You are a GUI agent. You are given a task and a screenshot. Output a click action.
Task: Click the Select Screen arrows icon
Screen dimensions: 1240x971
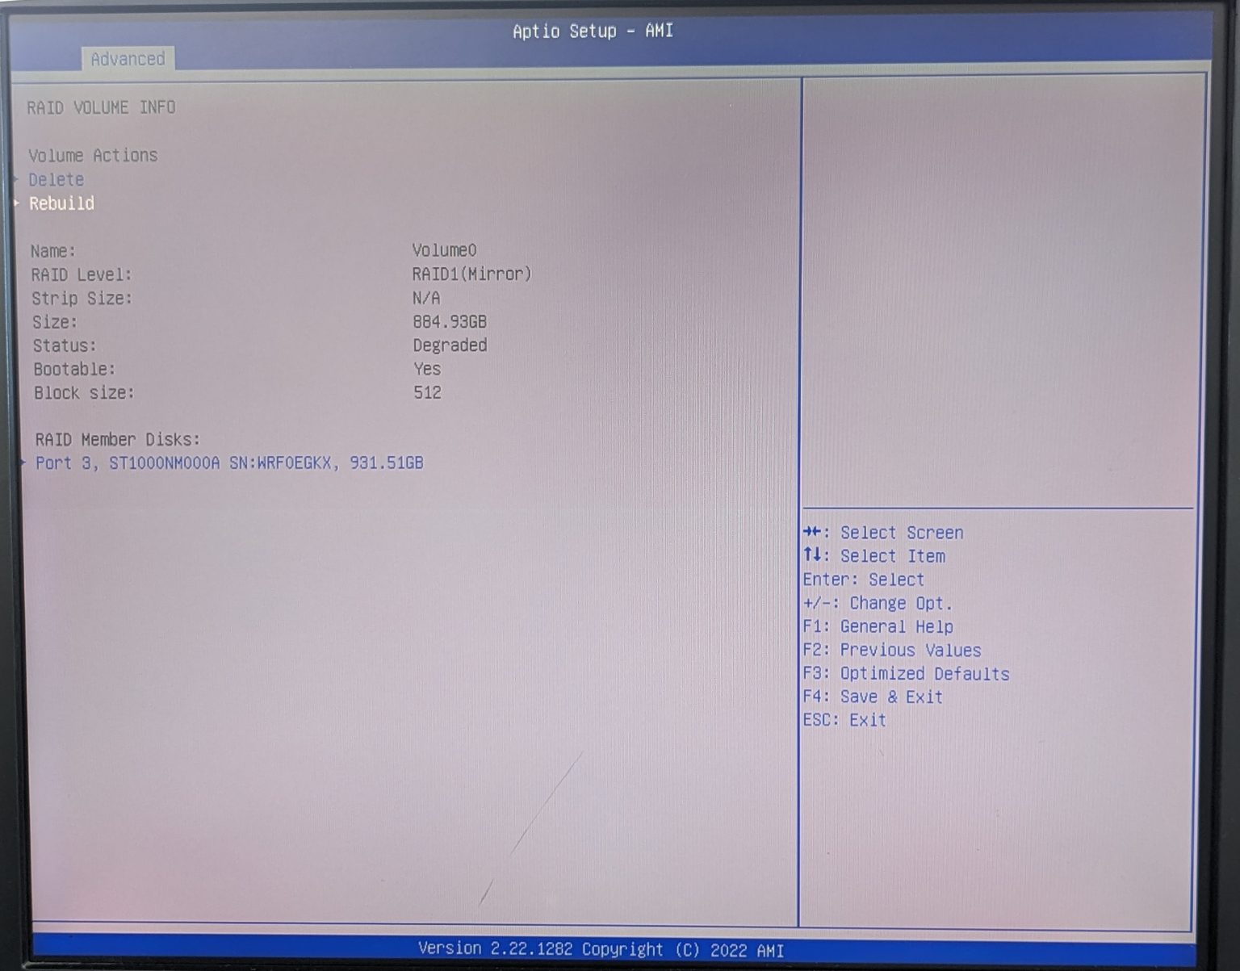point(813,532)
